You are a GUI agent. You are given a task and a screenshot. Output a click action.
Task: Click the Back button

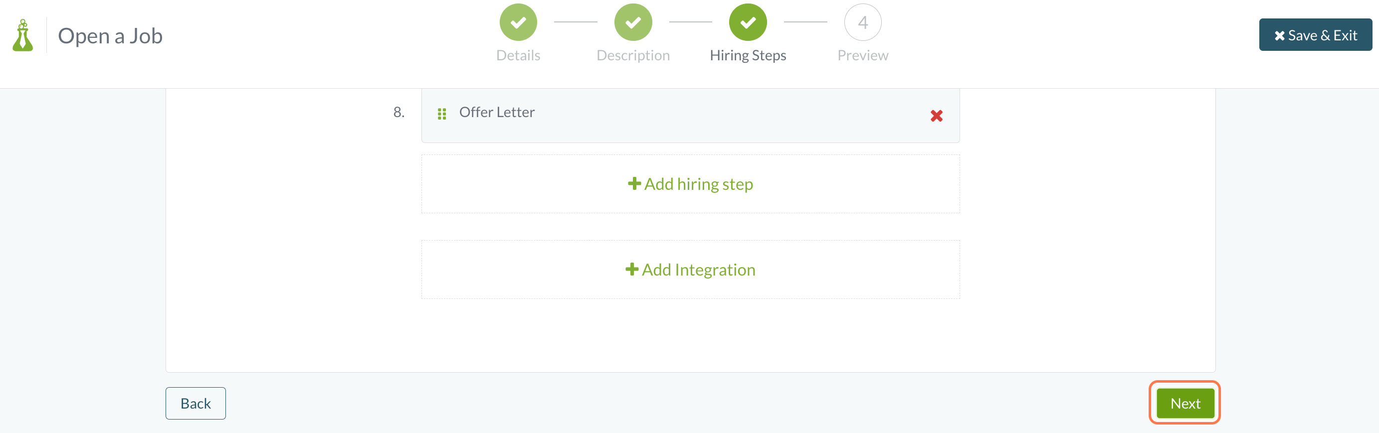[x=196, y=403]
